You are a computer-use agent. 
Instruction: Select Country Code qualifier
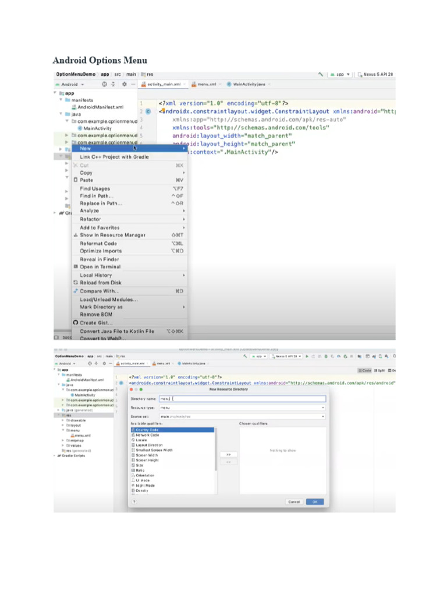pyautogui.click(x=172, y=430)
